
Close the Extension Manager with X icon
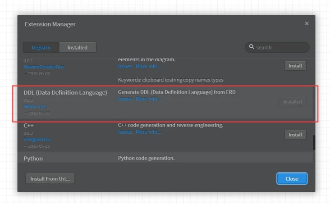click(x=307, y=23)
